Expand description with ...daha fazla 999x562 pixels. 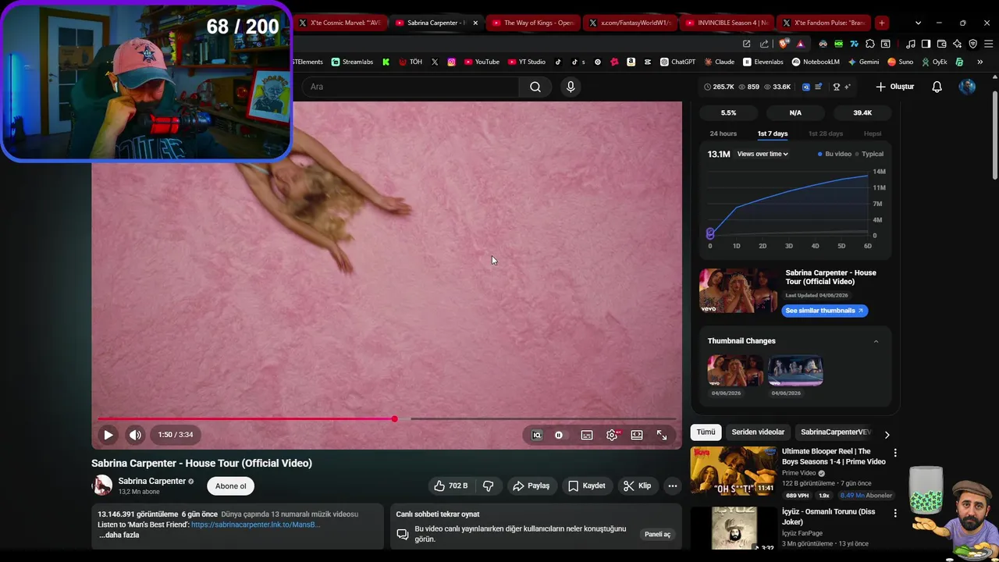pyautogui.click(x=119, y=535)
